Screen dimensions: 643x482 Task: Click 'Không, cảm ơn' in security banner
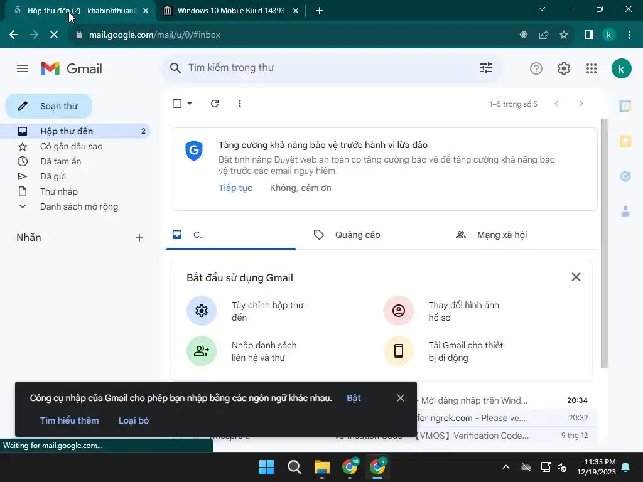(x=301, y=188)
